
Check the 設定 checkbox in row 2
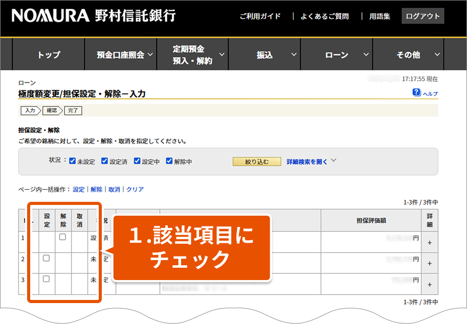pos(46,258)
